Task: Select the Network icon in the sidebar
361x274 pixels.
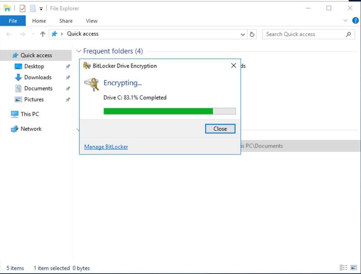Action: [15, 129]
